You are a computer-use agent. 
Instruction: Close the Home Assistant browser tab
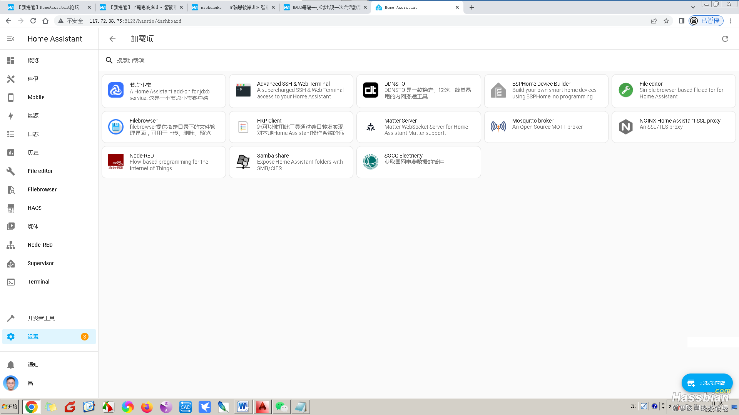(x=457, y=7)
